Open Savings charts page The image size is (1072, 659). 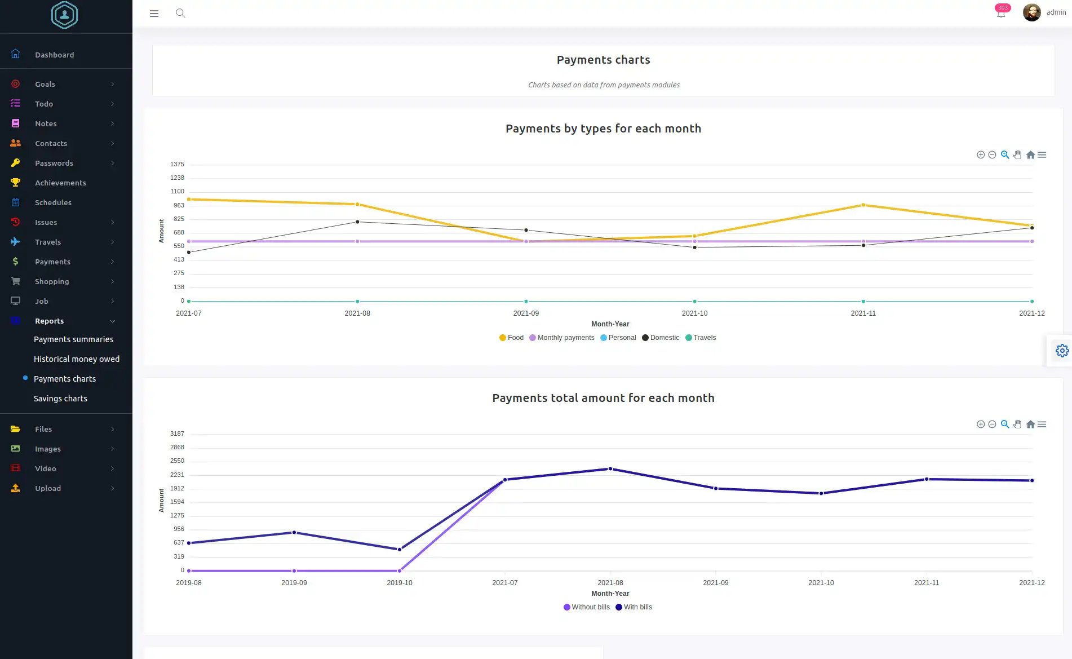60,399
